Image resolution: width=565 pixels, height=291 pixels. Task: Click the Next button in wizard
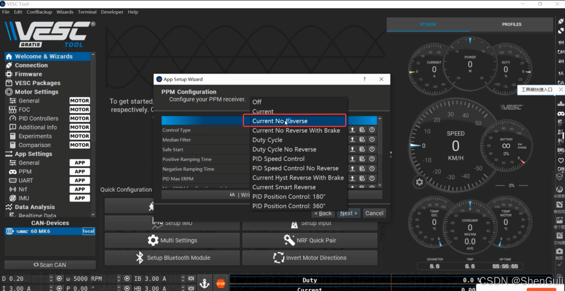pyautogui.click(x=348, y=213)
